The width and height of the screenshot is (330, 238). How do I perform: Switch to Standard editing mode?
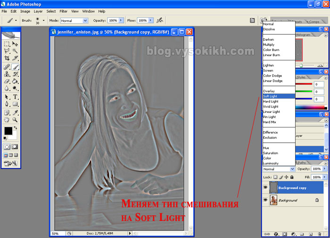pyautogui.click(x=7, y=147)
